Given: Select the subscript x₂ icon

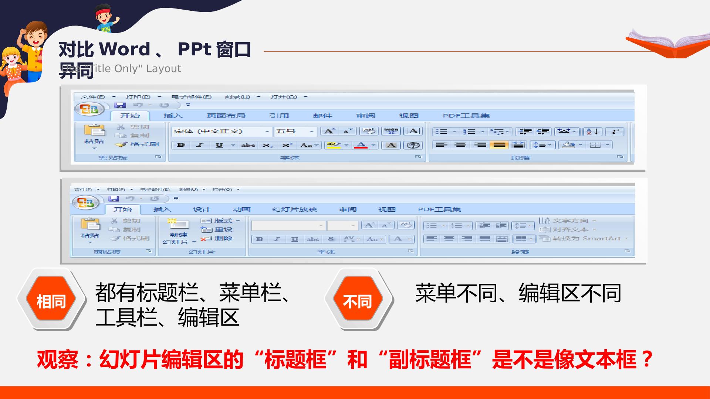Looking at the screenshot, I should 267,145.
